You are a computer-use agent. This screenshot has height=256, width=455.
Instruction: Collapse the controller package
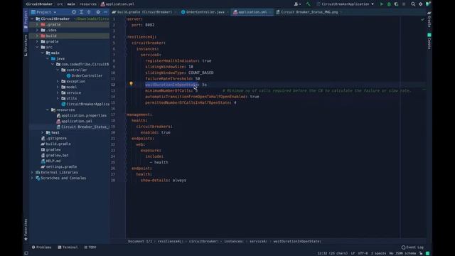click(x=58, y=70)
